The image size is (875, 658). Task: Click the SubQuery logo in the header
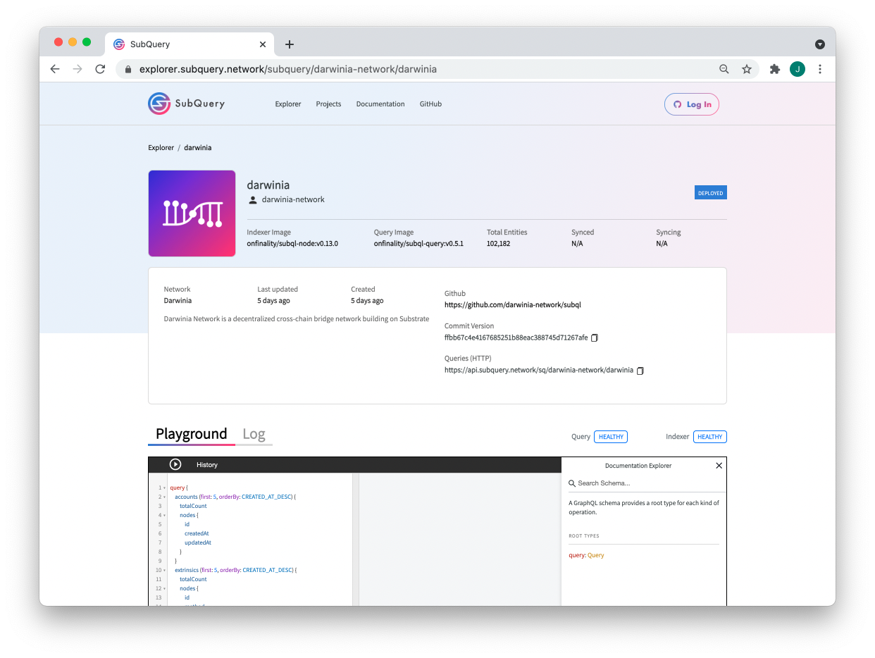point(187,104)
